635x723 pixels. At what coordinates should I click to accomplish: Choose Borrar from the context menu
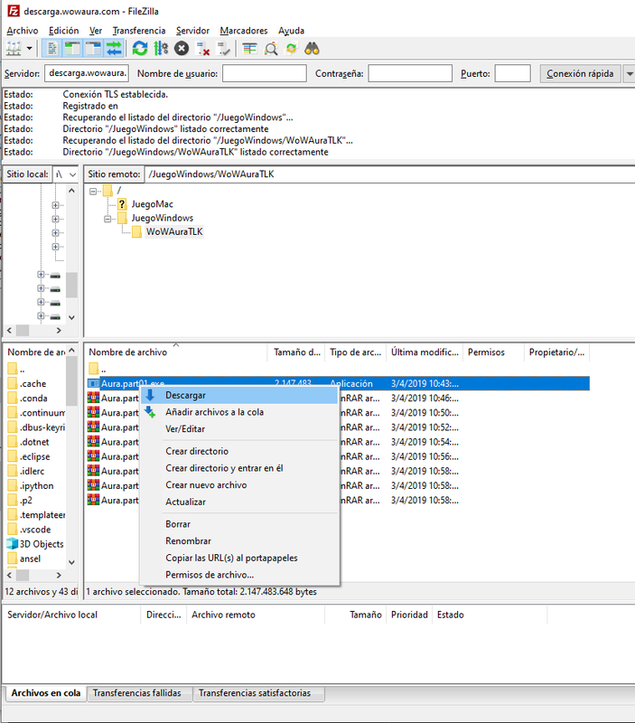pyautogui.click(x=239, y=524)
